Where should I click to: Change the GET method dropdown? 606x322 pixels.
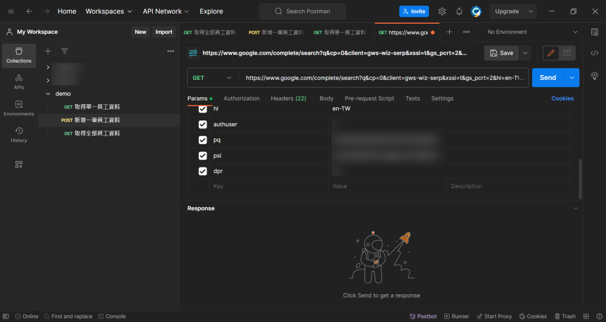click(x=212, y=78)
